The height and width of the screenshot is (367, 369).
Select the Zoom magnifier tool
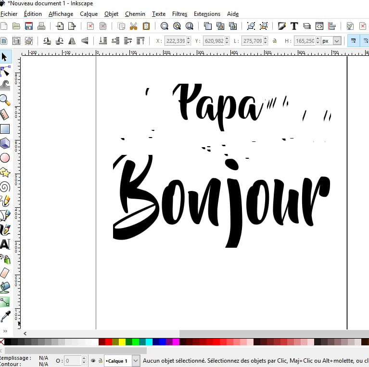[x=5, y=100]
